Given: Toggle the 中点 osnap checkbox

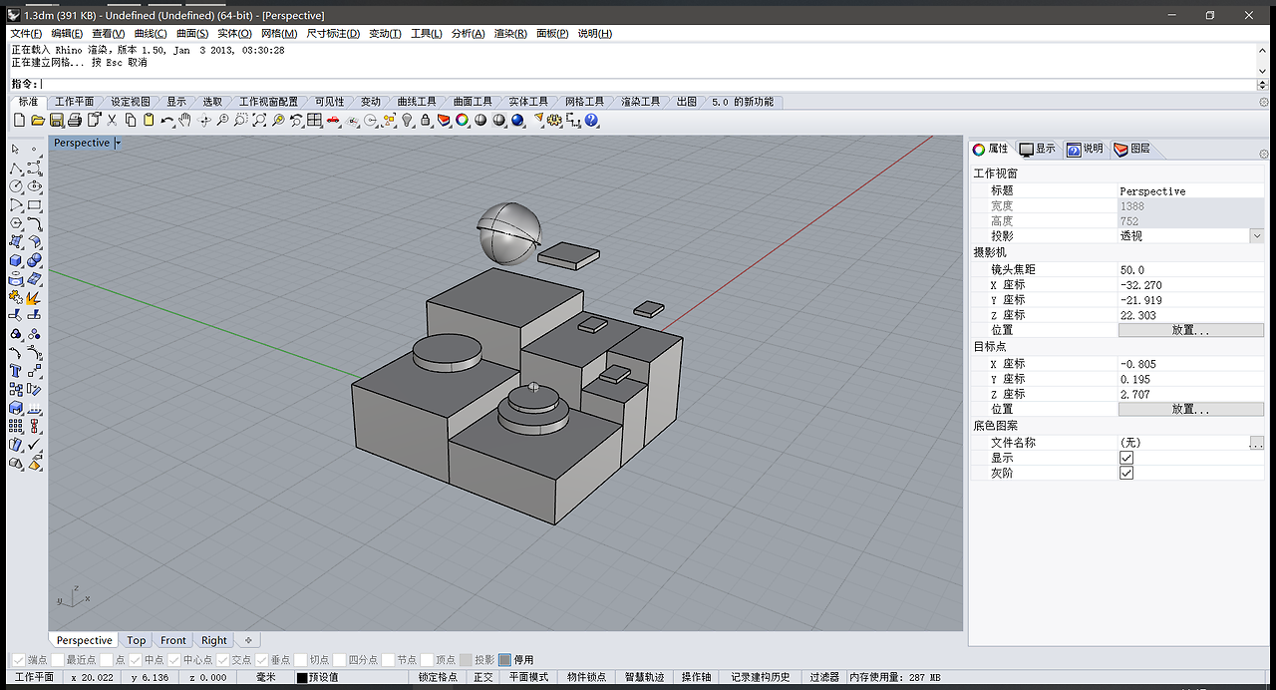Looking at the screenshot, I should click(x=136, y=660).
